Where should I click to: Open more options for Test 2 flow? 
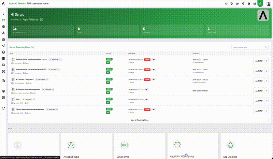[x=267, y=101]
